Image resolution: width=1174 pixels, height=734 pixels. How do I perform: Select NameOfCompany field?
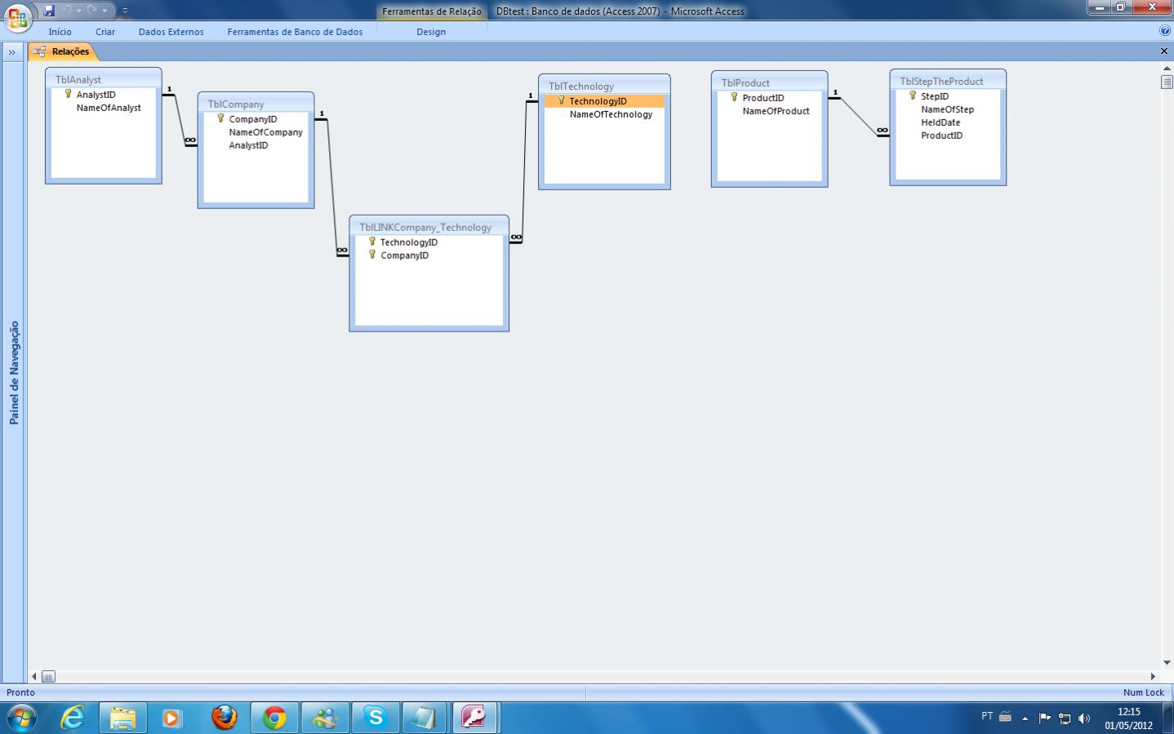coord(265,132)
